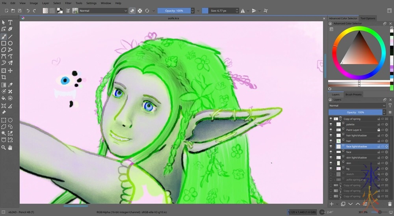Switch to the Brush Presets tab
394x216 pixels.
(x=353, y=94)
